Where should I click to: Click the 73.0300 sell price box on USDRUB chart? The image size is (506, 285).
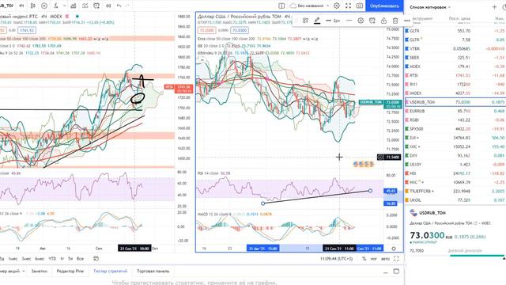pos(206,30)
